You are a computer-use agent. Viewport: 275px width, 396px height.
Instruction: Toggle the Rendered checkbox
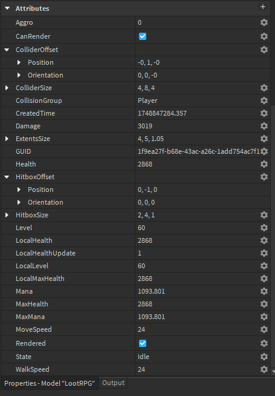[143, 343]
